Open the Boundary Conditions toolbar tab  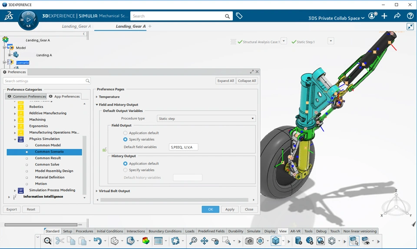(165, 231)
